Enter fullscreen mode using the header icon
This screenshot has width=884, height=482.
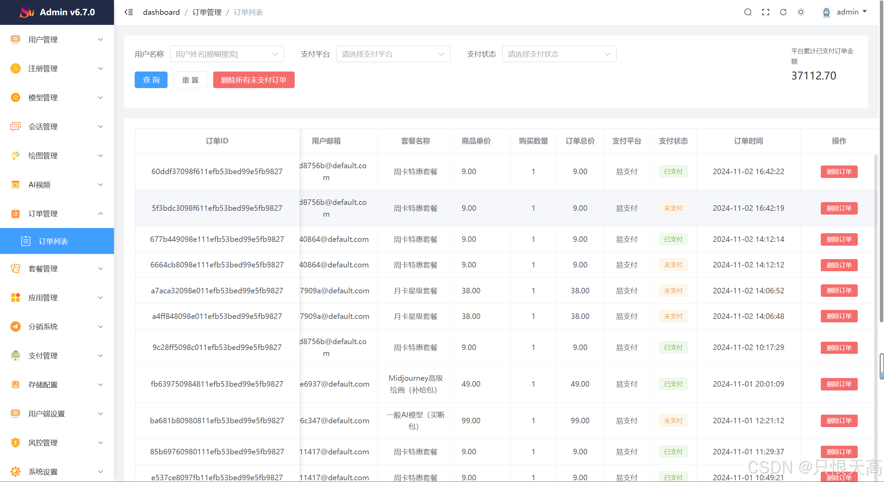766,12
